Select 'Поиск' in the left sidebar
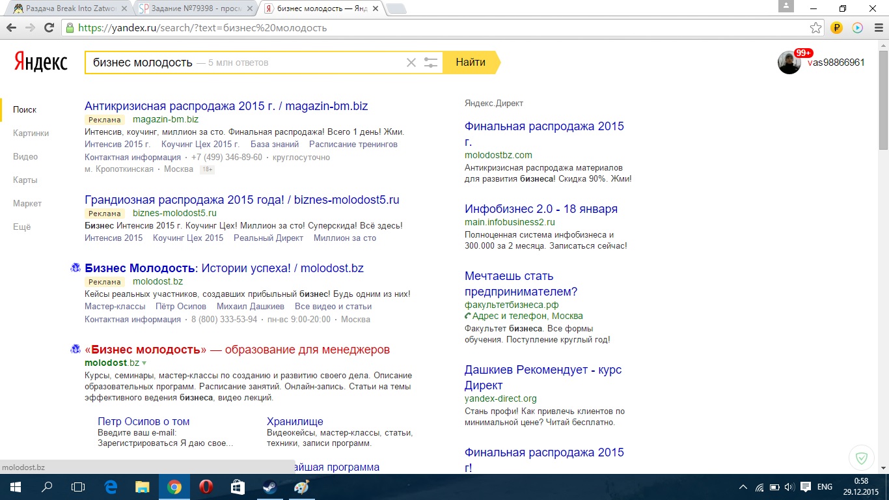 [25, 110]
